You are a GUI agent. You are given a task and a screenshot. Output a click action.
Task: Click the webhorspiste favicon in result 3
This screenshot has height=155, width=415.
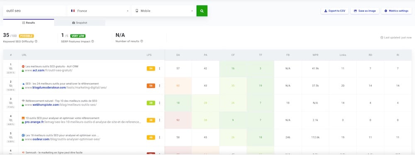coord(23,101)
